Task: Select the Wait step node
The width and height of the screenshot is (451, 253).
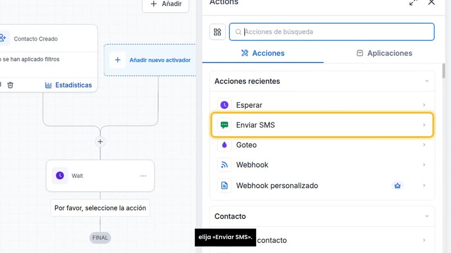Action: (x=100, y=176)
